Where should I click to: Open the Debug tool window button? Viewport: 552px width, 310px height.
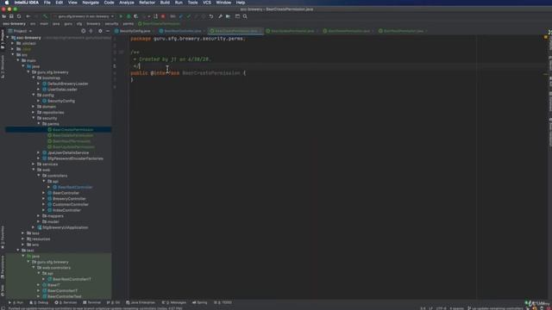[39, 302]
